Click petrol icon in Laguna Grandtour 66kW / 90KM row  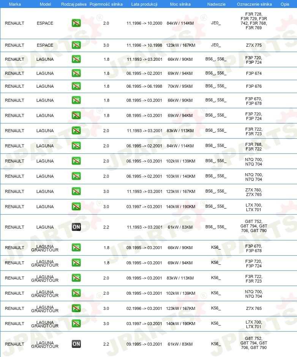[x=76, y=248]
